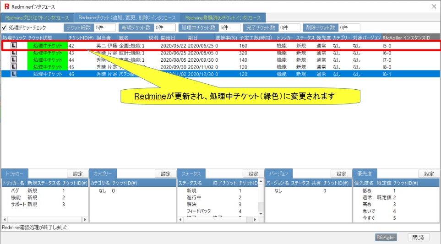Sort by 予定工数(時間) column header
Viewport: 441px width, 244px height.
256,38
